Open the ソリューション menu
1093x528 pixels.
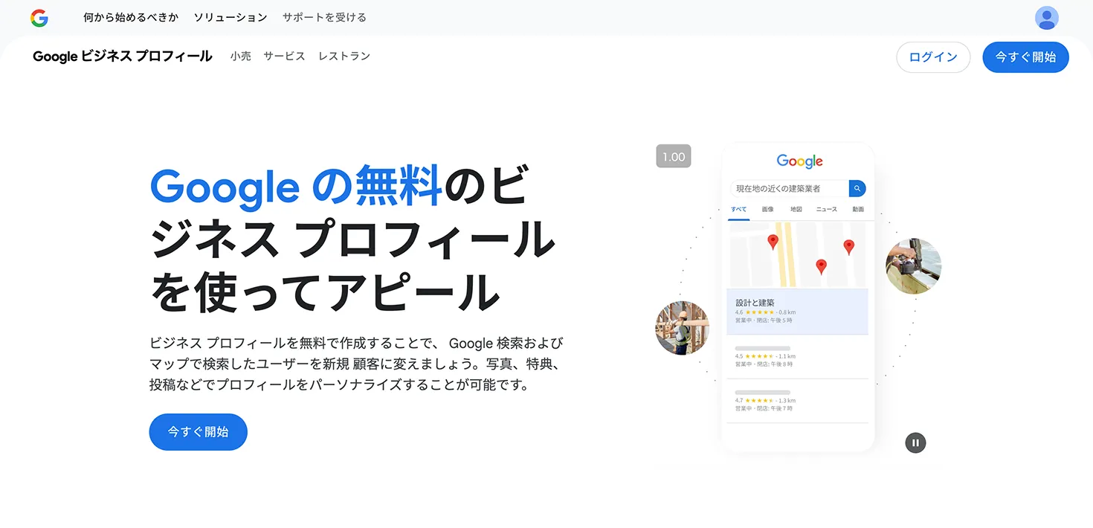[230, 17]
